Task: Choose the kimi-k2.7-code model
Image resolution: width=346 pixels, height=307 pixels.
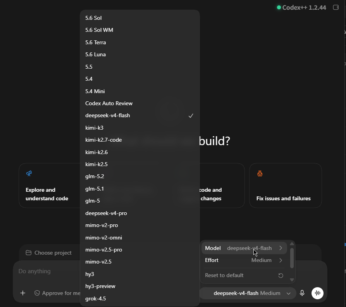Action: 140,140
